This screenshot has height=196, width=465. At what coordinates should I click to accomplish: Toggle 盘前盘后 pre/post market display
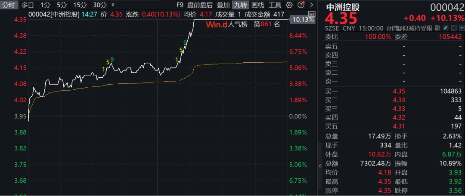coord(200,5)
